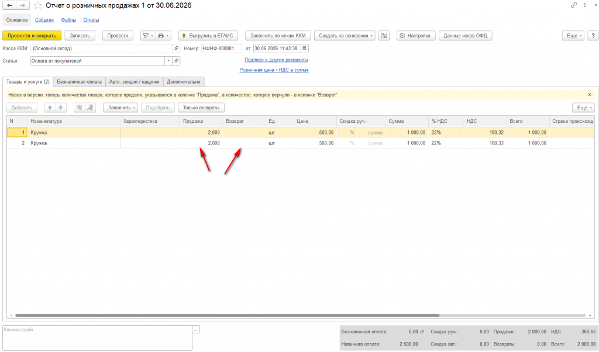Click into the Комментарий field

[97, 337]
